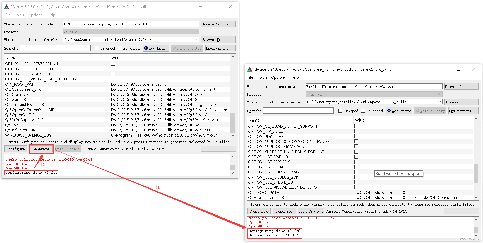The width and height of the screenshot is (483, 243).
Task: Click Environment button in left window
Action: click(x=220, y=48)
